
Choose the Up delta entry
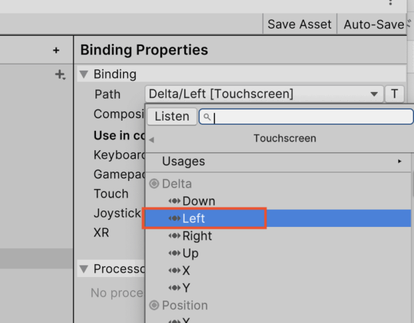pos(278,253)
